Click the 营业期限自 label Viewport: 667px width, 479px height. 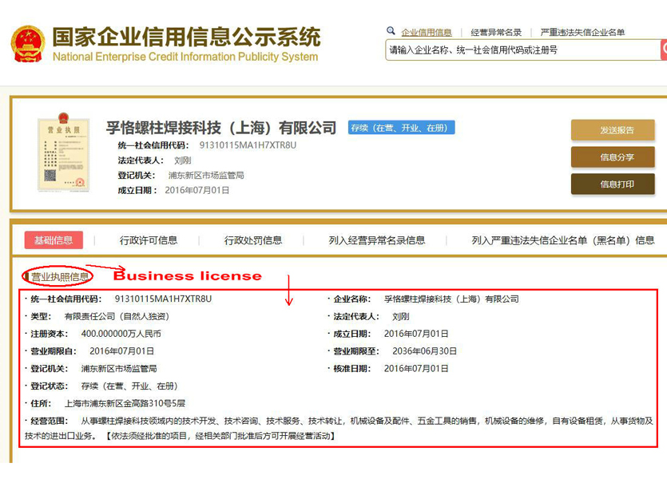click(54, 351)
